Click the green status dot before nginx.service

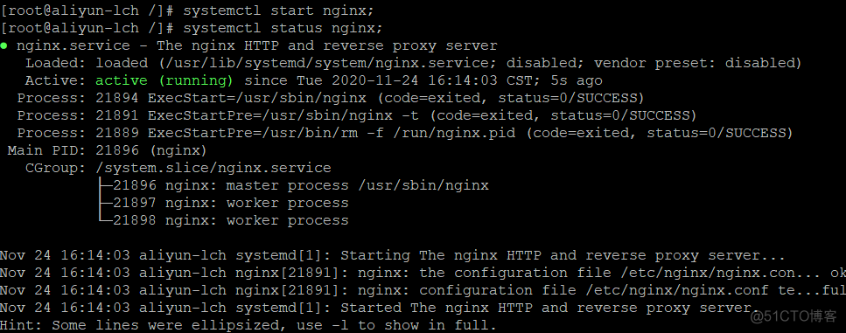click(3, 45)
